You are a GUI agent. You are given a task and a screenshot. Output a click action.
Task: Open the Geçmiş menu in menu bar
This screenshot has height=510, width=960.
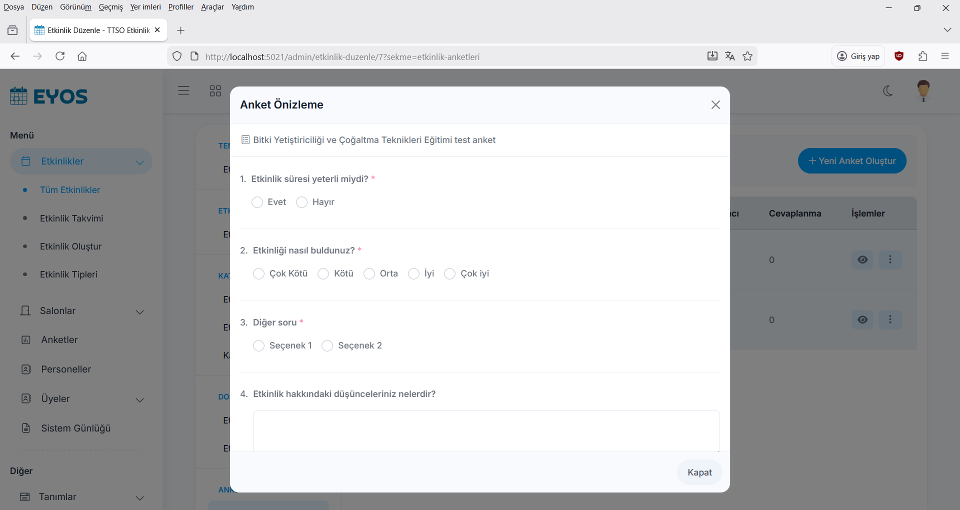(110, 7)
